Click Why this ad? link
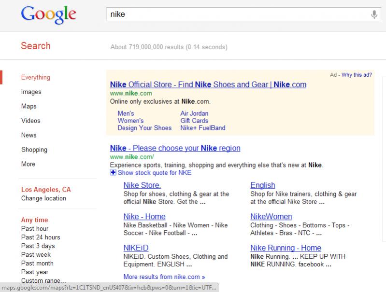386x292 pixels. [x=357, y=75]
